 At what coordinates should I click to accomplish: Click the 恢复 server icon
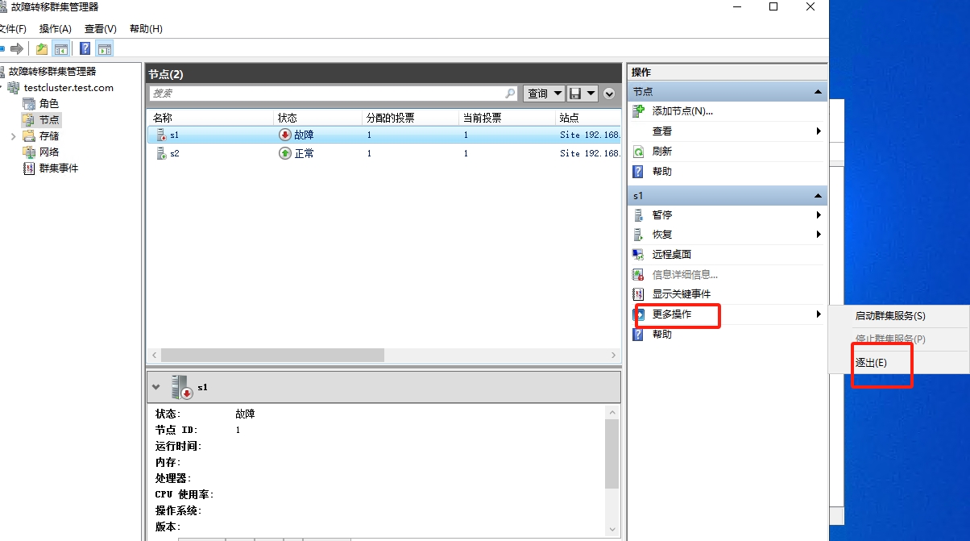tap(639, 235)
